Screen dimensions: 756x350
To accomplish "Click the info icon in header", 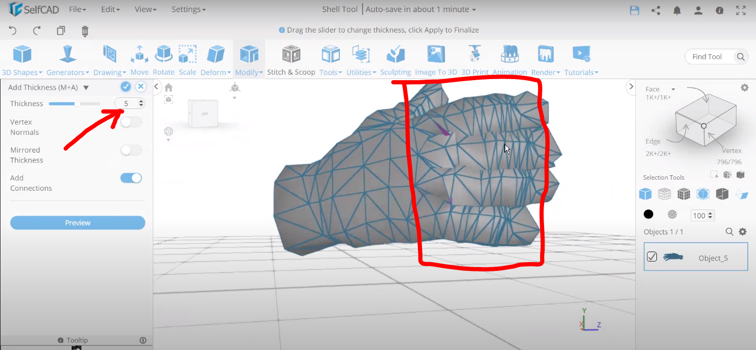I will 719,10.
